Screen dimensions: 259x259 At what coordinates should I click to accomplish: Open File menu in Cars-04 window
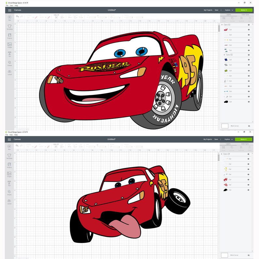[x=7, y=135]
